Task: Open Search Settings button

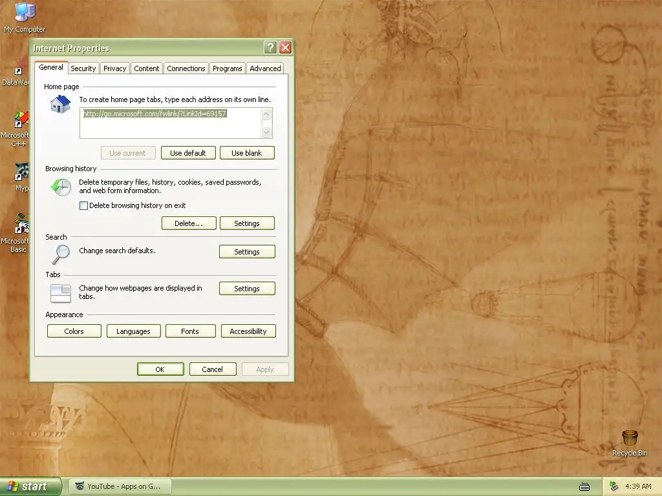Action: [247, 251]
